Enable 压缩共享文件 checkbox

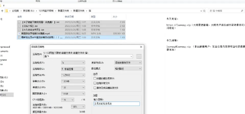[x=95, y=83]
